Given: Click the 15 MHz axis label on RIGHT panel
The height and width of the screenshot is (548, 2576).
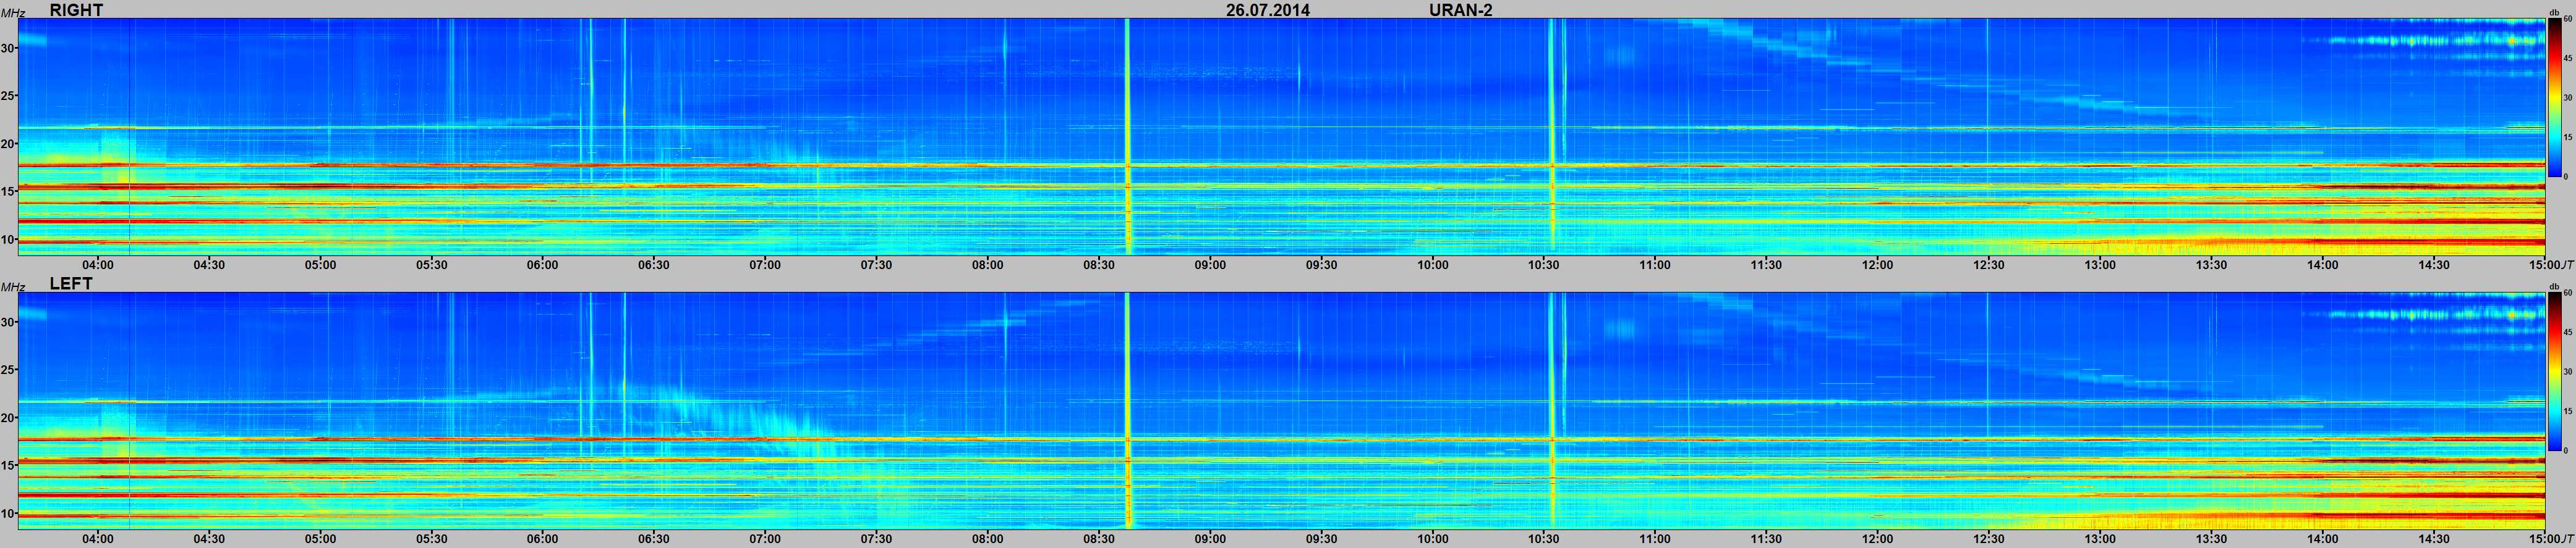Looking at the screenshot, I should 8,192.
